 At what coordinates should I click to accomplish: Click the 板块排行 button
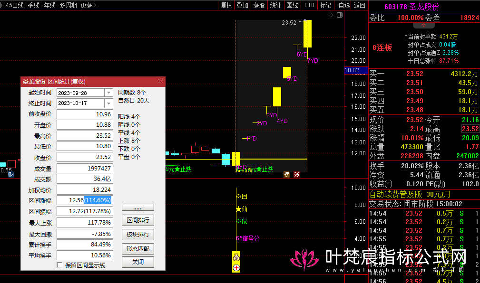click(138, 235)
